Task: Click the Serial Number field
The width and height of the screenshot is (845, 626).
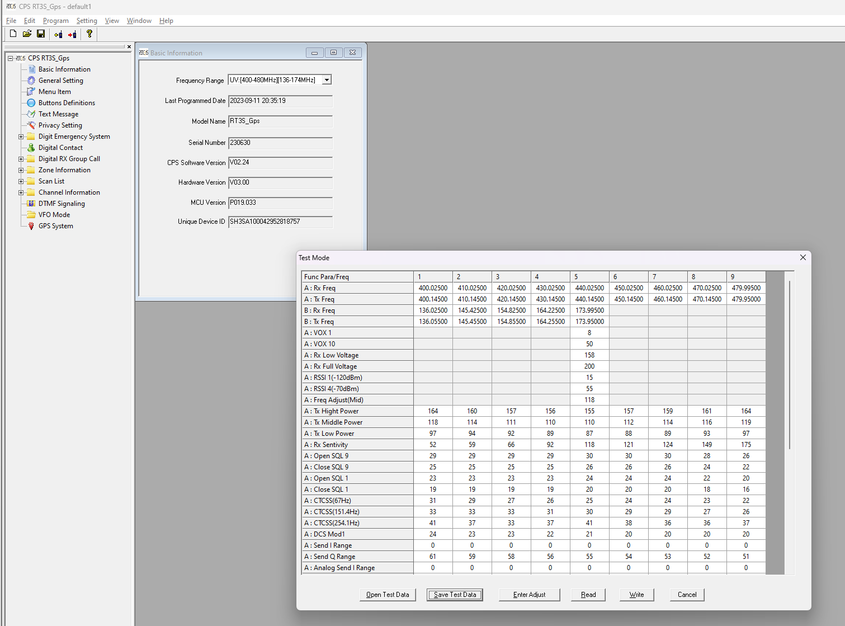Action: pyautogui.click(x=281, y=143)
